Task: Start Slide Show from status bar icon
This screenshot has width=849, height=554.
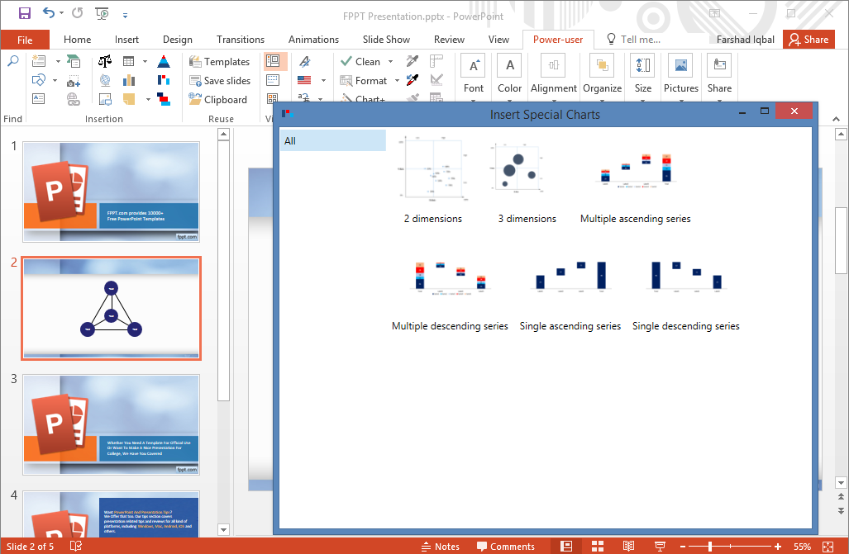Action: [660, 546]
